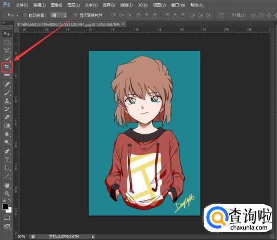Select the Polygonal Lasso tool
The width and height of the screenshot is (277, 240).
[7, 50]
